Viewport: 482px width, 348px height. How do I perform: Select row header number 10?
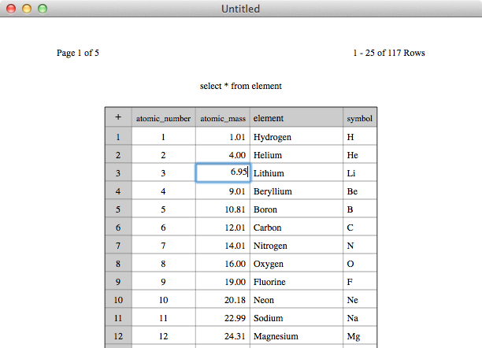pos(118,300)
